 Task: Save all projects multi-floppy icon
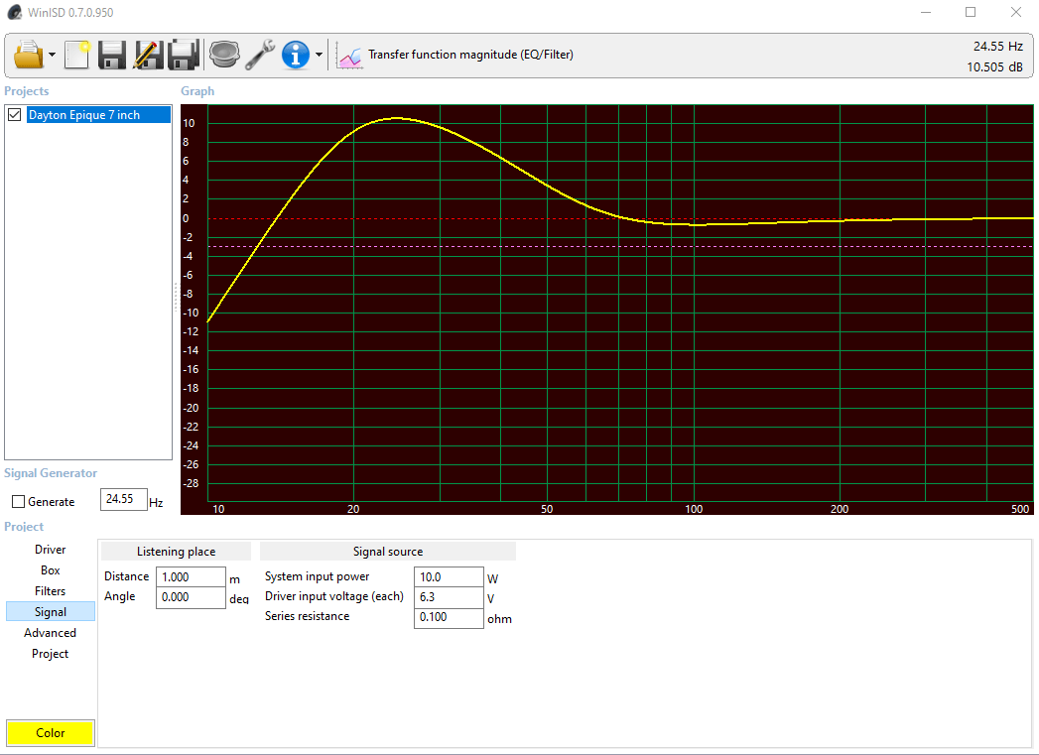pyautogui.click(x=184, y=55)
